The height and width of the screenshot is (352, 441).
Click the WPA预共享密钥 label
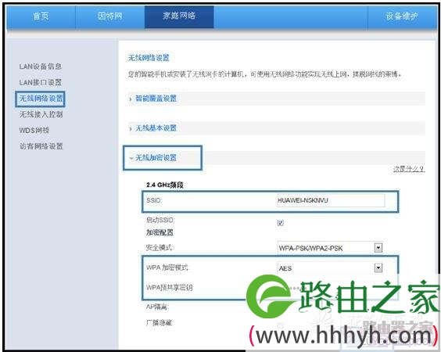[170, 288]
